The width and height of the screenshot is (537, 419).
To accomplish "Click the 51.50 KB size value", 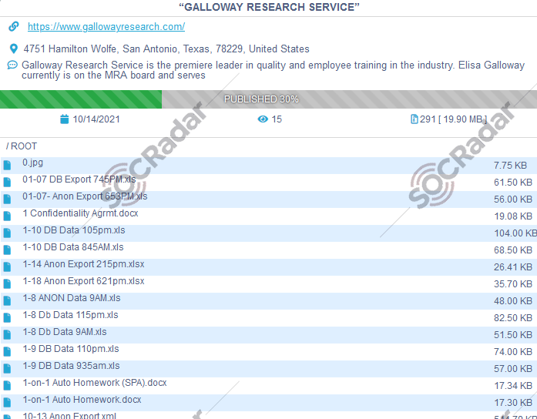I will click(x=512, y=335).
